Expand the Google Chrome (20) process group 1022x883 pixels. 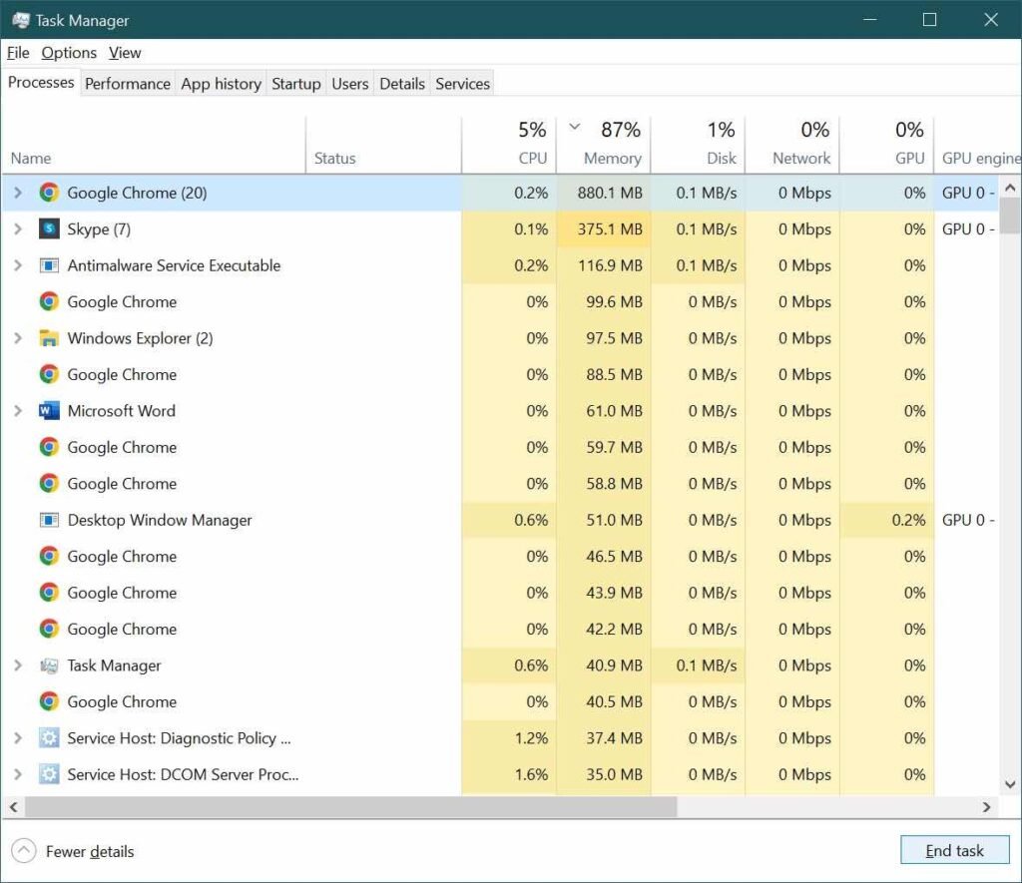(18, 193)
